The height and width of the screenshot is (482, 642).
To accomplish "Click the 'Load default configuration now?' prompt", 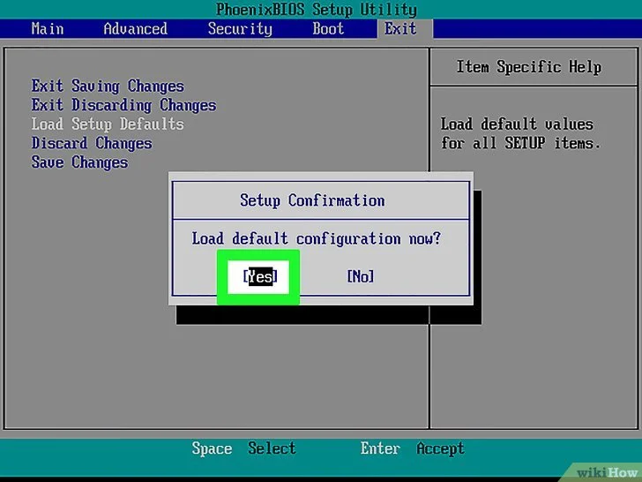I will tap(317, 238).
